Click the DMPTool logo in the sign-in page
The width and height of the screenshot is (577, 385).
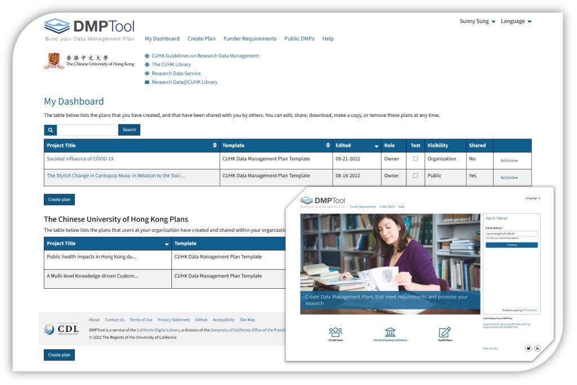pyautogui.click(x=323, y=201)
